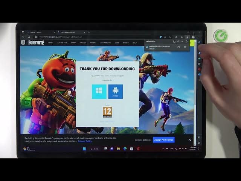This screenshot has width=241, height=181.
Task: Open the tab actions menu icon
Action: [23, 32]
